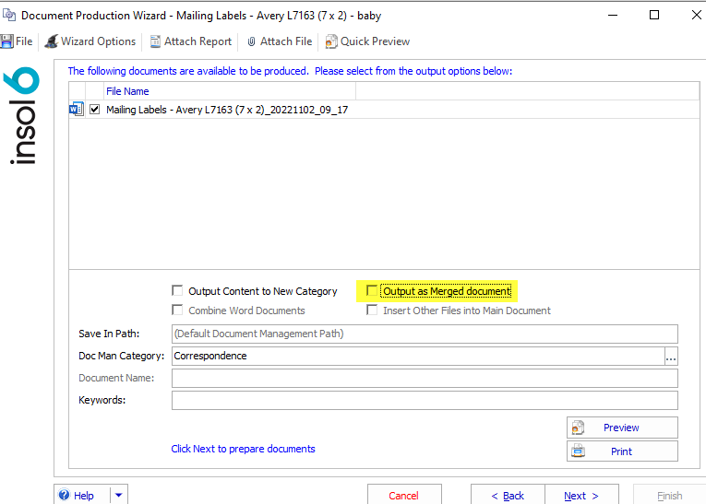Enable Output Content to New Category
Image resolution: width=706 pixels, height=504 pixels.
pyautogui.click(x=178, y=291)
